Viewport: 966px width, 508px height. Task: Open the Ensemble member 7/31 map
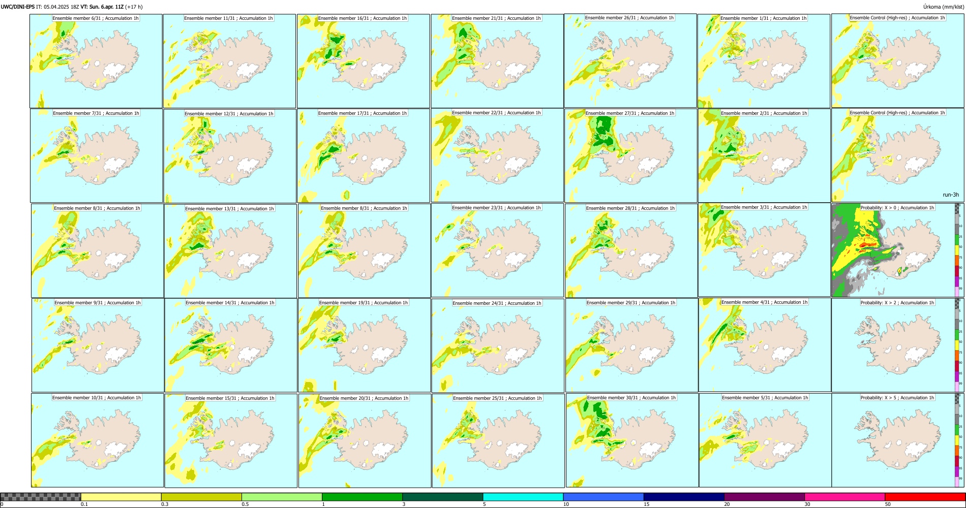click(x=97, y=156)
